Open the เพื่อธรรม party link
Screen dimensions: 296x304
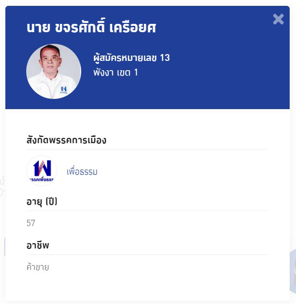point(82,172)
